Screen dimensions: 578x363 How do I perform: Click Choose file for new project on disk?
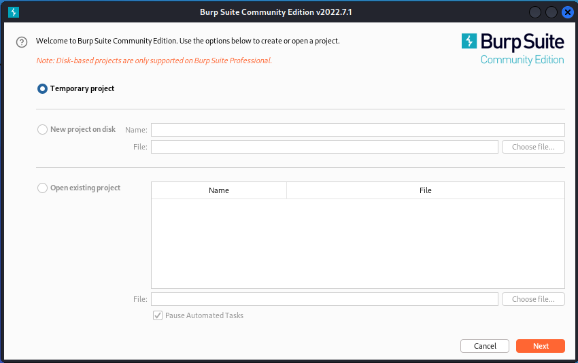(x=533, y=147)
